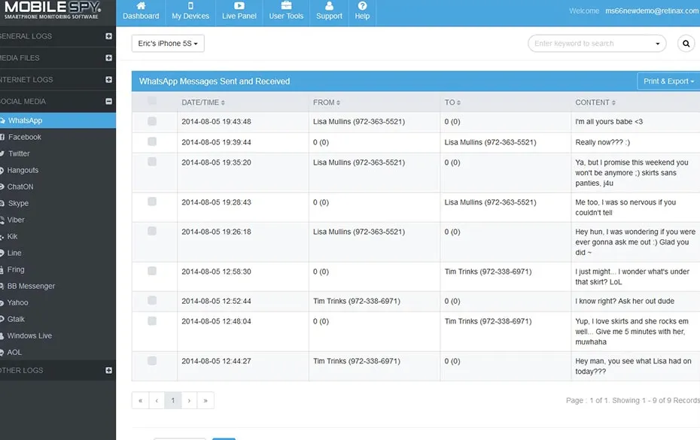Screen dimensions: 700x440
Task: Check the row dated 19:39:44
Action: (x=152, y=141)
